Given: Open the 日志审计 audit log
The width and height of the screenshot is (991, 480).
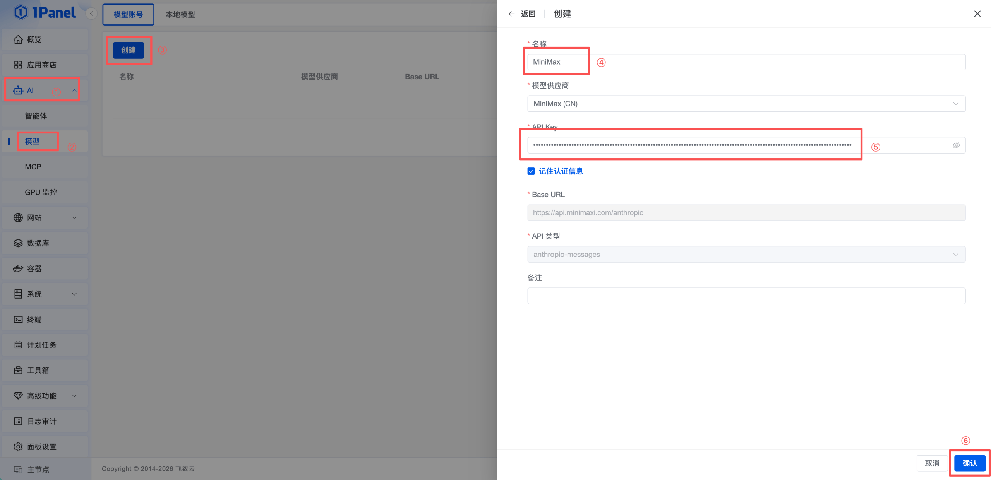Looking at the screenshot, I should tap(41, 421).
